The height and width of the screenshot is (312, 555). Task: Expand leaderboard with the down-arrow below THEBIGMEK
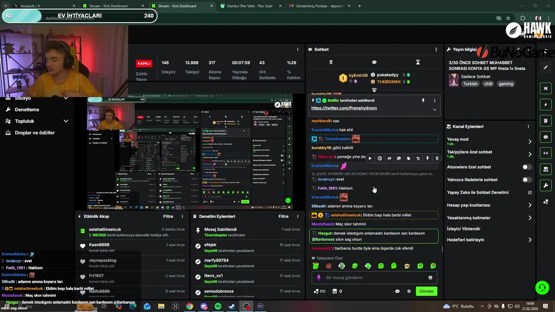374,90
